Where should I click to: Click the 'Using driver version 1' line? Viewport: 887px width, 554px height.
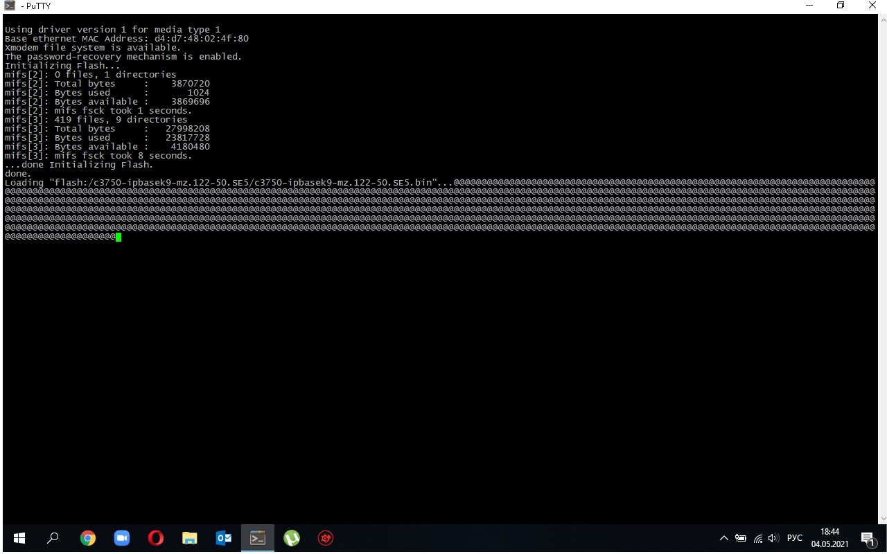(x=112, y=30)
